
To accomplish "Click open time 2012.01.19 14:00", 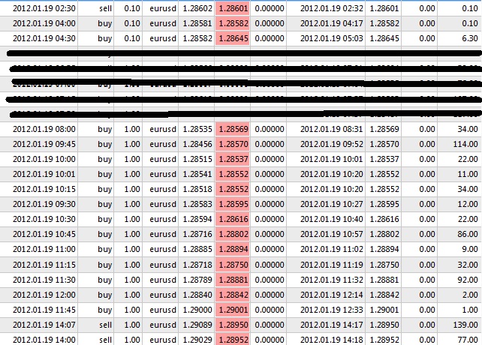I will (x=44, y=340).
